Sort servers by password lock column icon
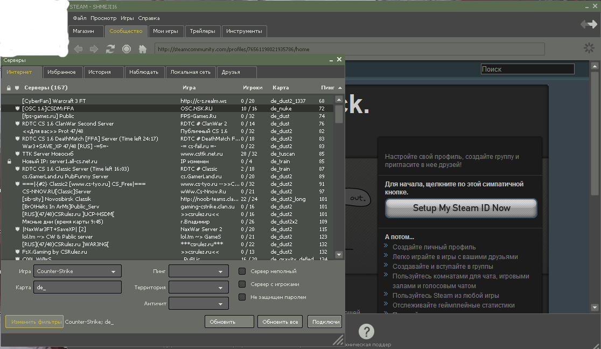Screen dimensions: 601x349 9,88
